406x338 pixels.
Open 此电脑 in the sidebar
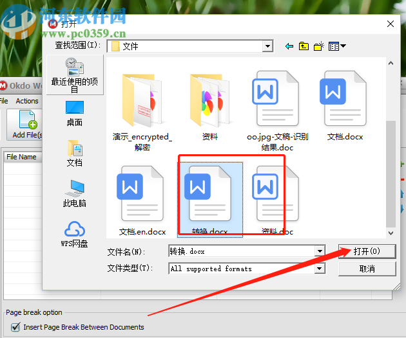coord(75,193)
